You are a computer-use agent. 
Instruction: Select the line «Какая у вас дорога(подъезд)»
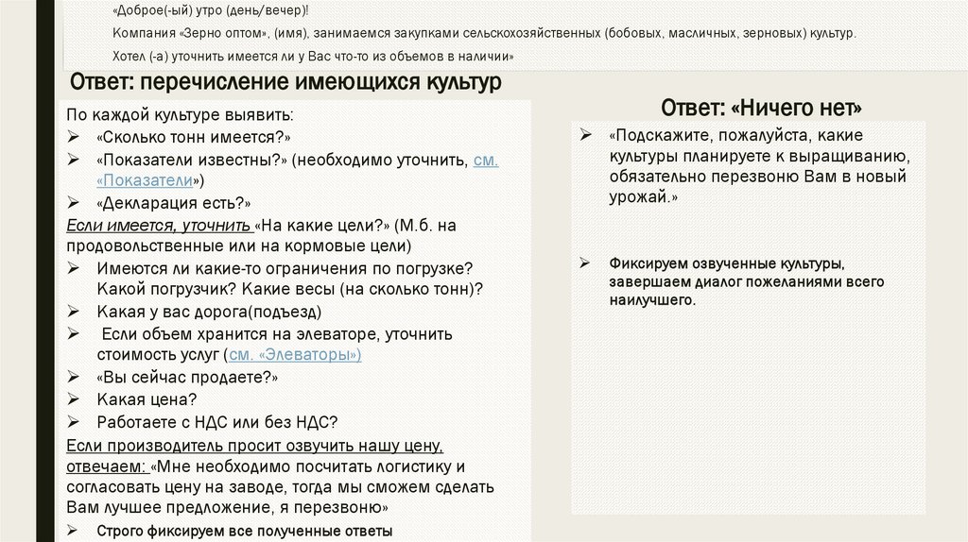tap(209, 312)
